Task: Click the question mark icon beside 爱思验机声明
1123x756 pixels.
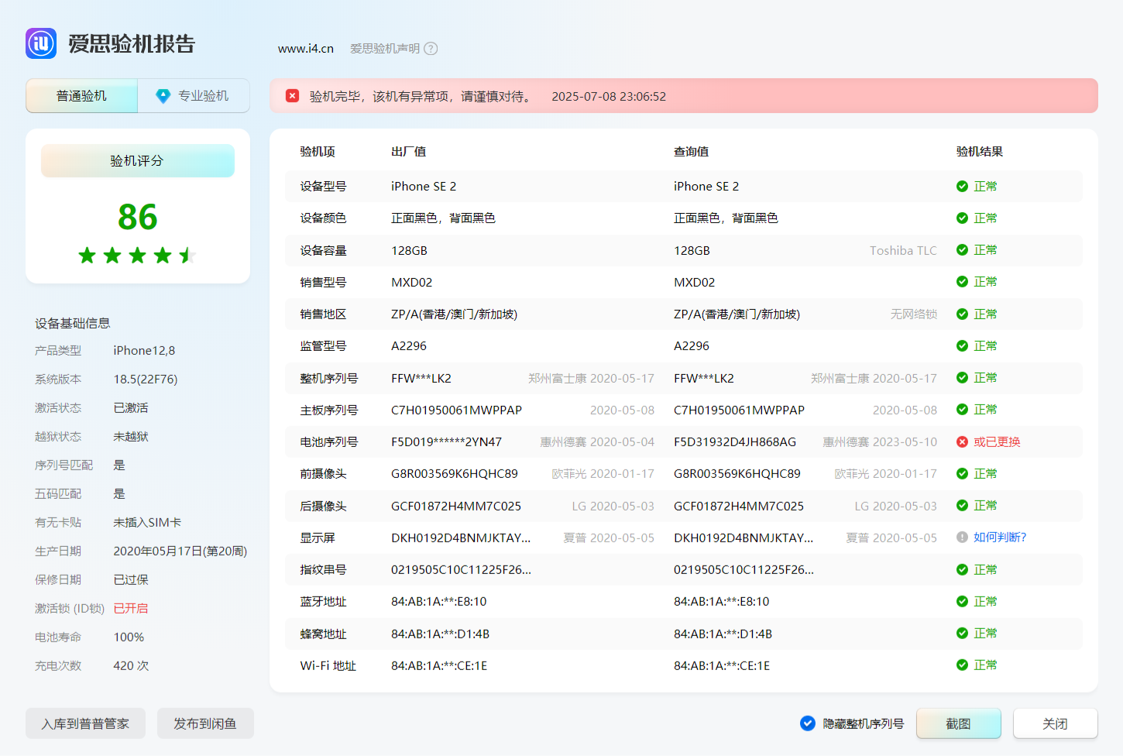Action: tap(431, 49)
